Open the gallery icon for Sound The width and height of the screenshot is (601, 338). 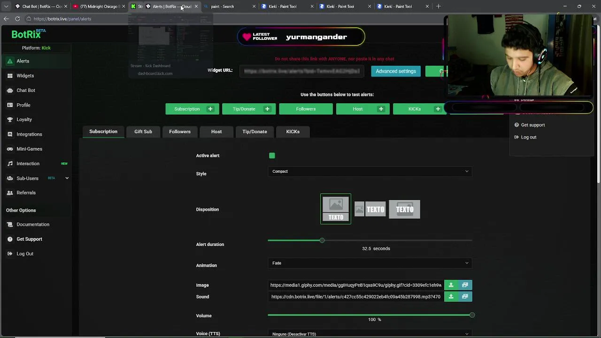[x=465, y=297]
